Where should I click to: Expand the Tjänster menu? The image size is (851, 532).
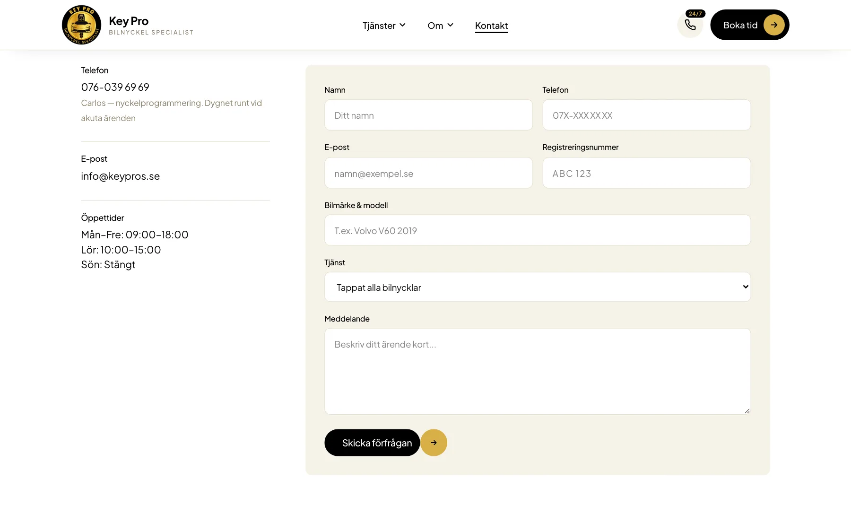384,26
